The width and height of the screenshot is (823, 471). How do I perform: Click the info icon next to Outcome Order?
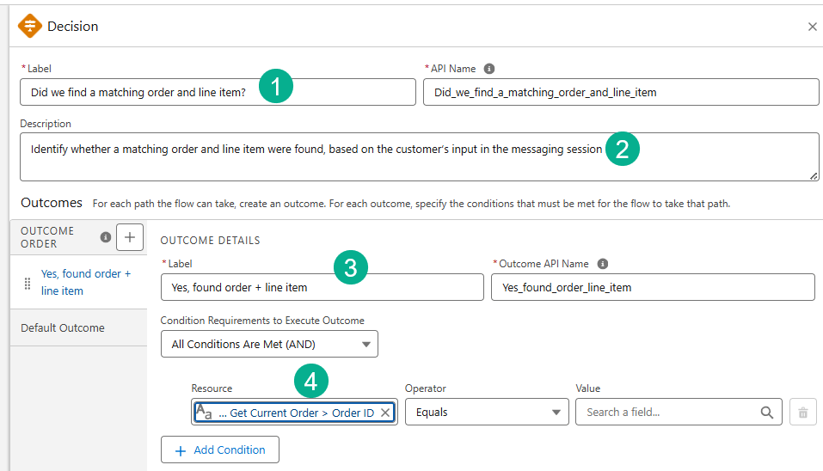click(x=106, y=237)
